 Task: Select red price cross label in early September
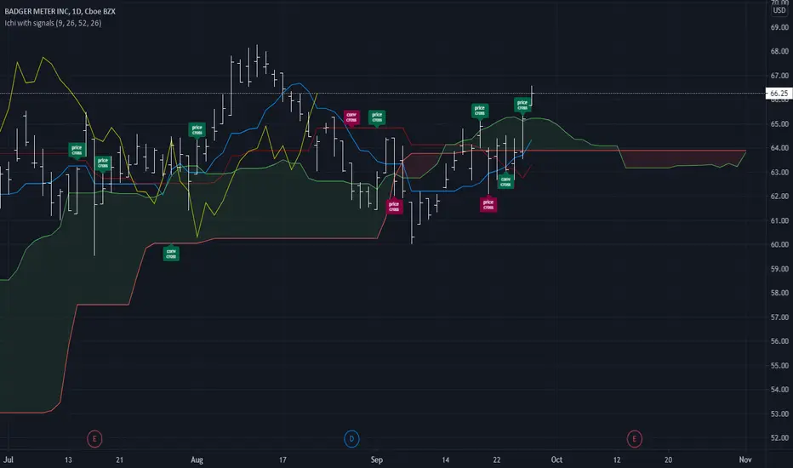point(394,207)
